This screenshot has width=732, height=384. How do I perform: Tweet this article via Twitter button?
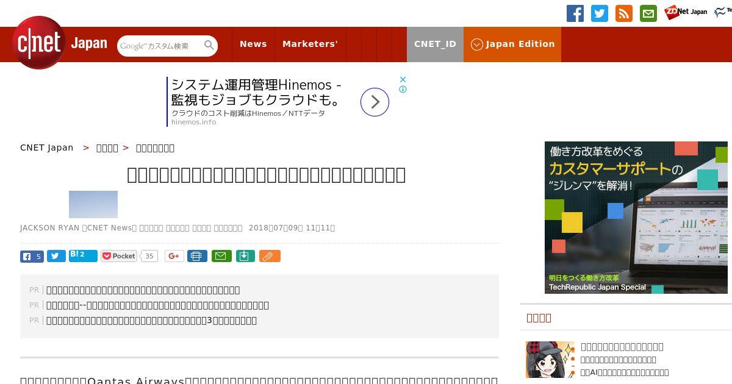point(56,257)
